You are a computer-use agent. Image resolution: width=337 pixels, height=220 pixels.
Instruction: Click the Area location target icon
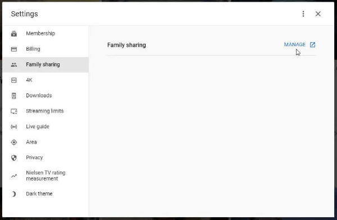(14, 142)
